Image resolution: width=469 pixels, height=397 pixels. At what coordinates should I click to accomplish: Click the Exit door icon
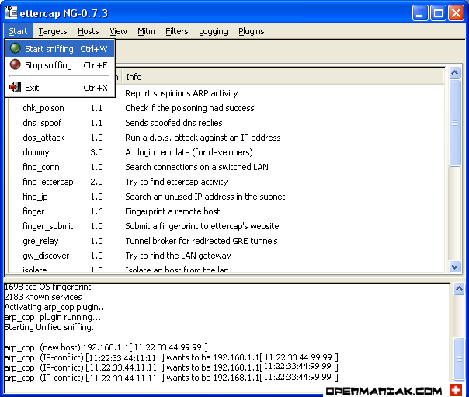(15, 87)
